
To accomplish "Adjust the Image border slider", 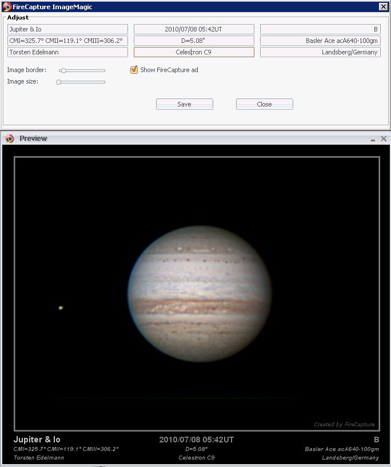I will (82, 70).
